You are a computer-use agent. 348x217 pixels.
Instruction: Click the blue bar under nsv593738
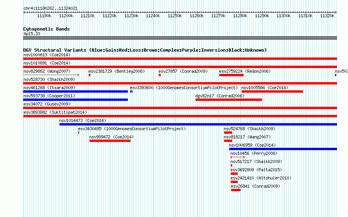pyautogui.click(x=75, y=100)
